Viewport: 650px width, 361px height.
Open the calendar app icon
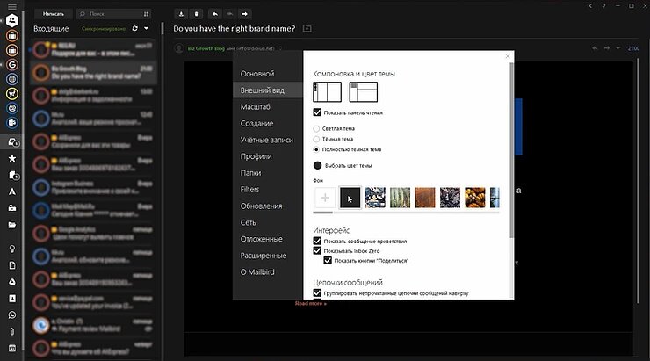click(x=12, y=348)
